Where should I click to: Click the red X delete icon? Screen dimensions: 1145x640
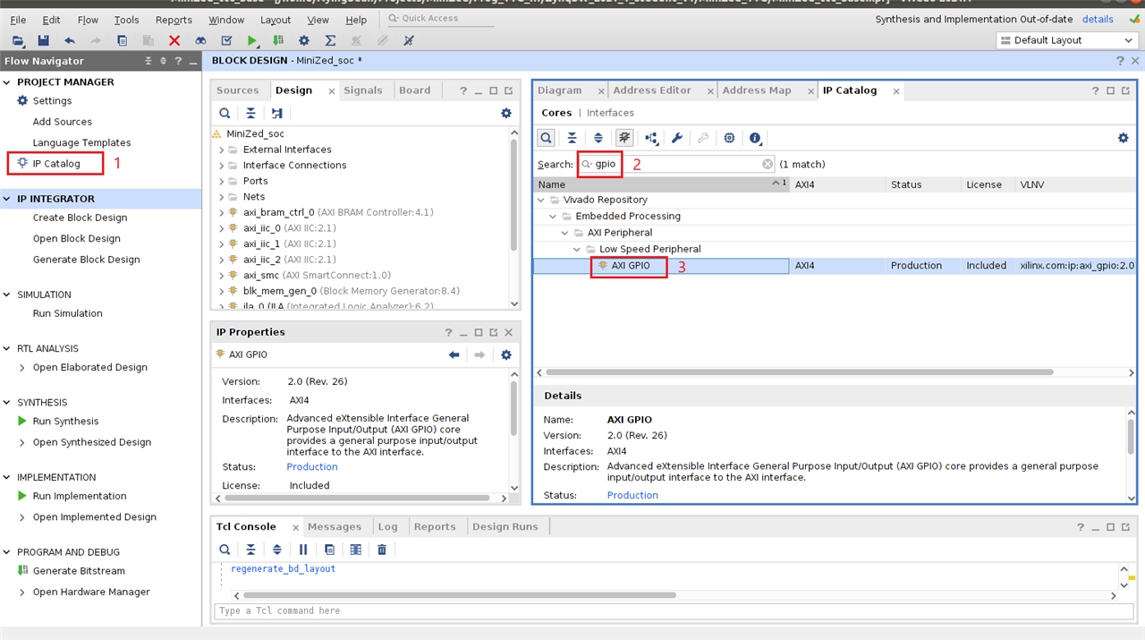[x=174, y=40]
